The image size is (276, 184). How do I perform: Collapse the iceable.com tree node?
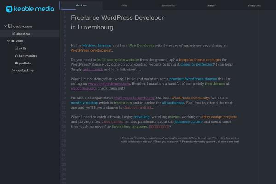(x=6, y=26)
